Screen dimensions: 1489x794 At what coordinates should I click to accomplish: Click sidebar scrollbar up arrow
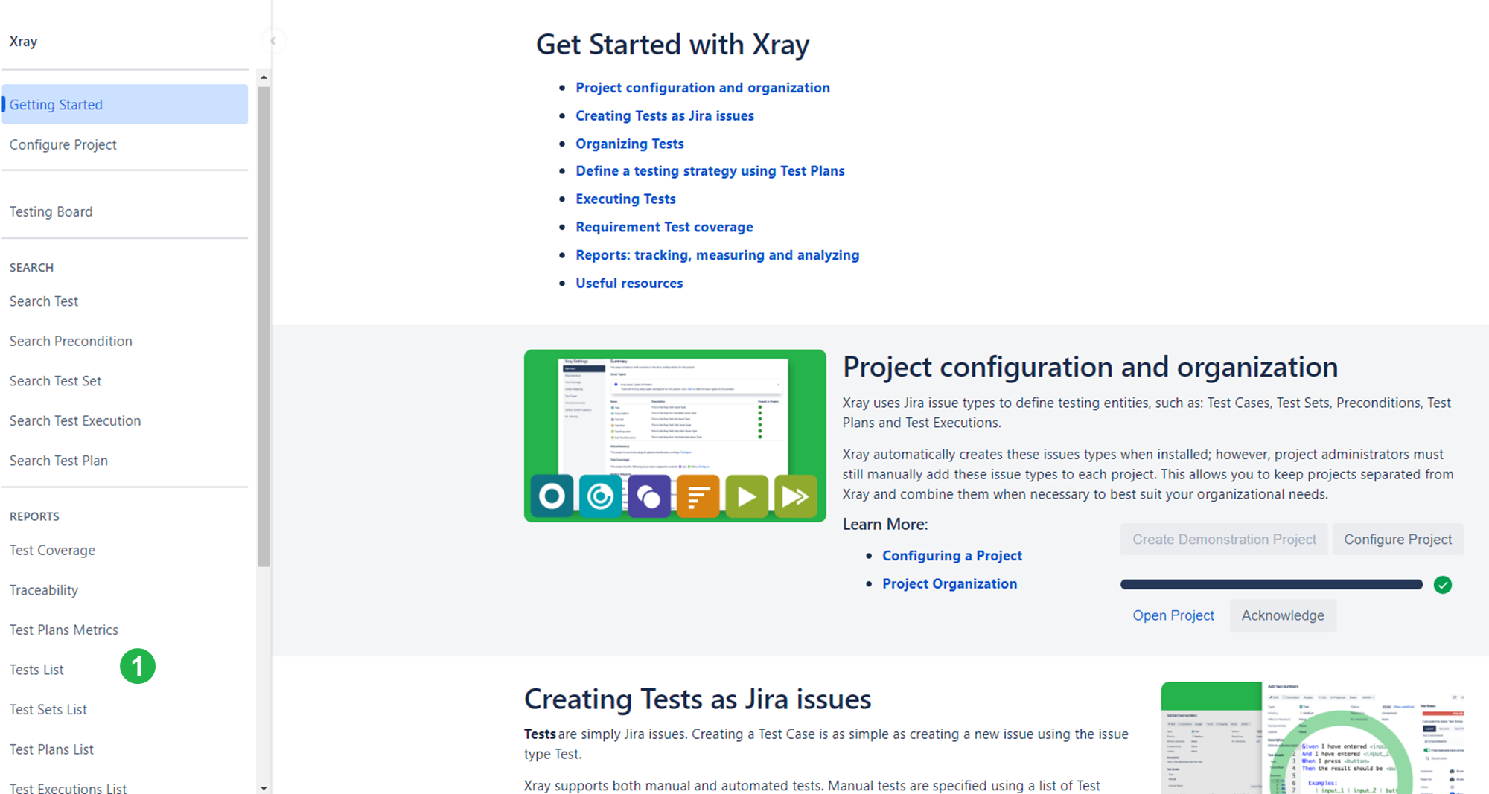(x=264, y=77)
